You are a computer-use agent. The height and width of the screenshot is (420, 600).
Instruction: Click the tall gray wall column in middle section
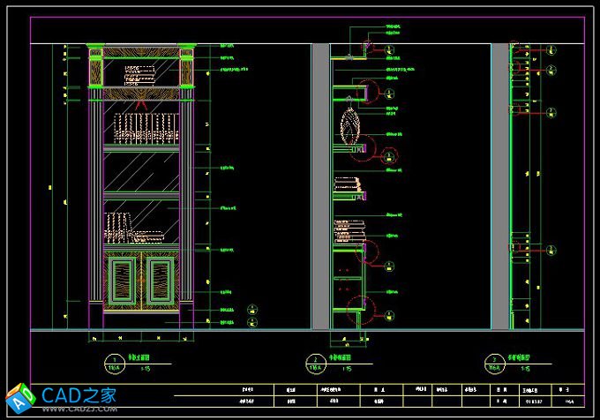point(320,185)
